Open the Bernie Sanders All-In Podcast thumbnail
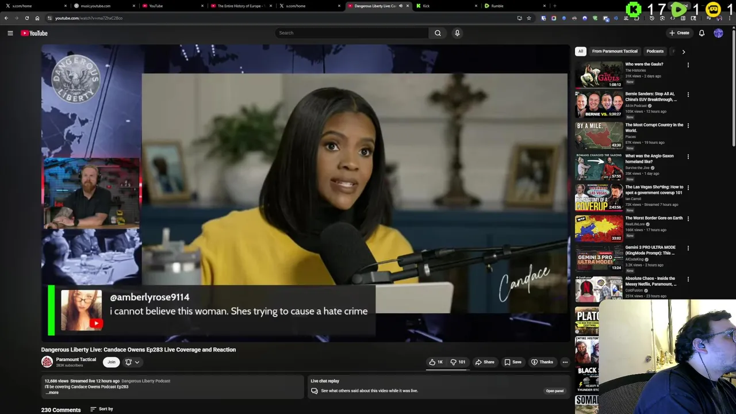This screenshot has width=736, height=414. point(599,104)
